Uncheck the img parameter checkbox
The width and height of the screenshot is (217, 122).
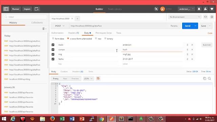pyautogui.click(x=53, y=54)
